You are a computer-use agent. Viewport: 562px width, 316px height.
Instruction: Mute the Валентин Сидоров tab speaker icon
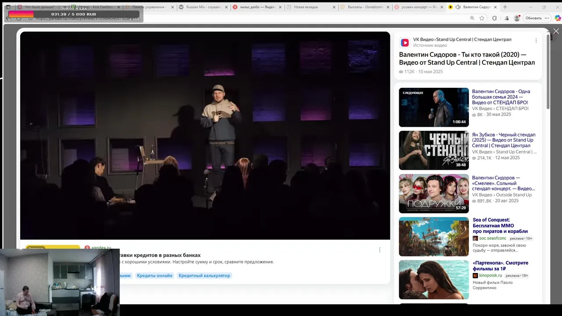pos(458,7)
